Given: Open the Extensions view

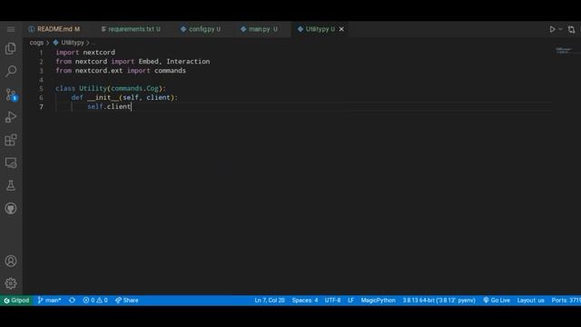Looking at the screenshot, I should pyautogui.click(x=11, y=140).
